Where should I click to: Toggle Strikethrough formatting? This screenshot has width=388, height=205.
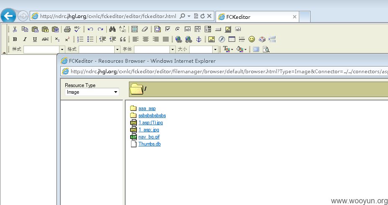click(45, 39)
